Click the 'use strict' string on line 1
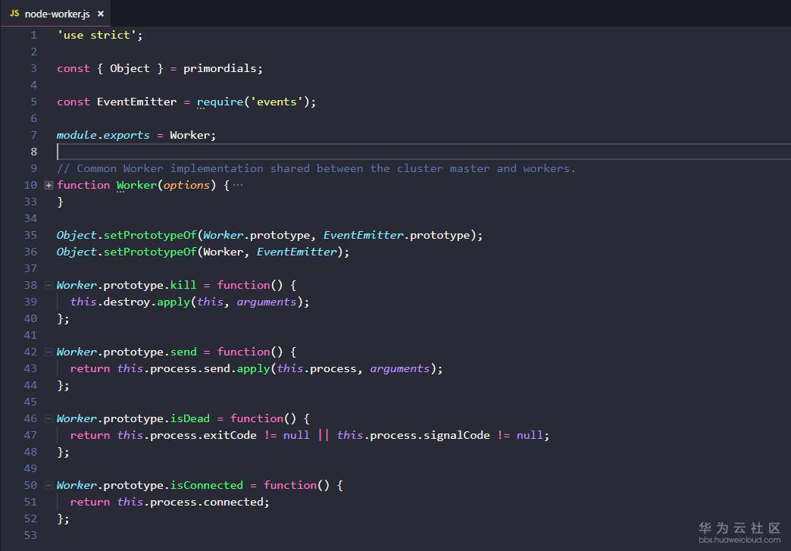791x551 pixels. click(96, 36)
